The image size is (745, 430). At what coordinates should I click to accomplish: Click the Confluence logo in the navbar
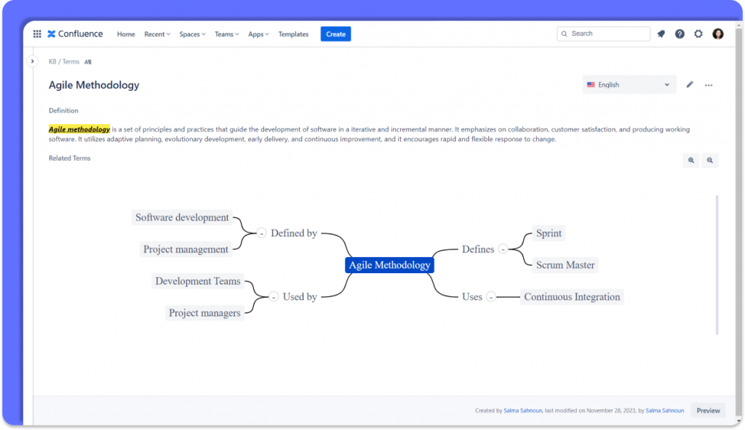(x=75, y=33)
